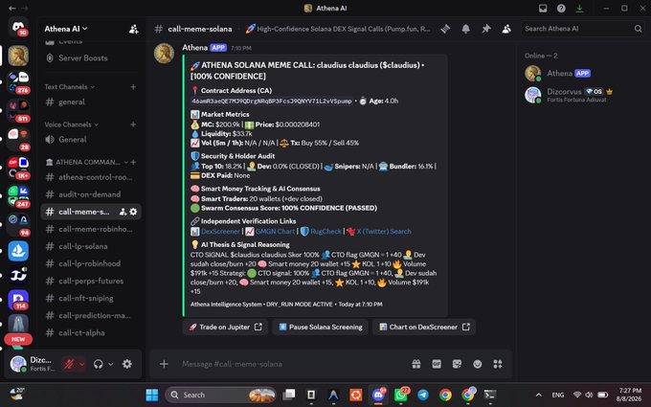
Task: Open server folder with 247 badge
Action: tap(18, 195)
